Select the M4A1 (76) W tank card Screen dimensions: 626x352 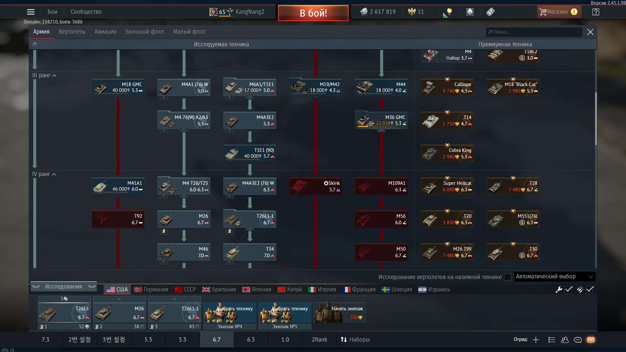[x=184, y=87]
